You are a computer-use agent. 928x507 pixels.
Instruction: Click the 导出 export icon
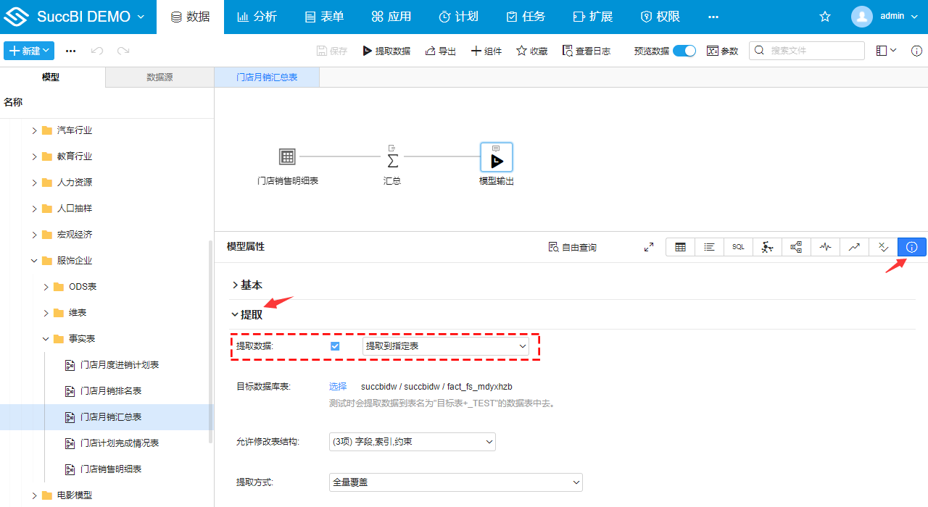click(x=440, y=51)
